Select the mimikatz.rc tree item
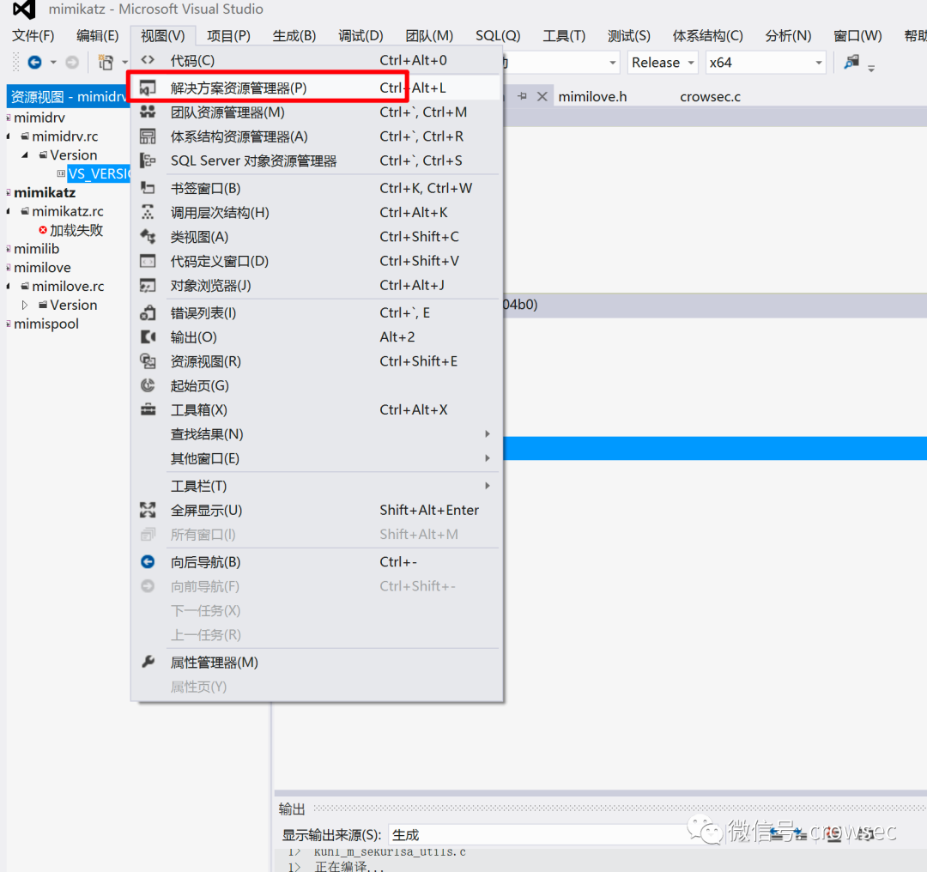This screenshot has width=927, height=872. coord(68,211)
